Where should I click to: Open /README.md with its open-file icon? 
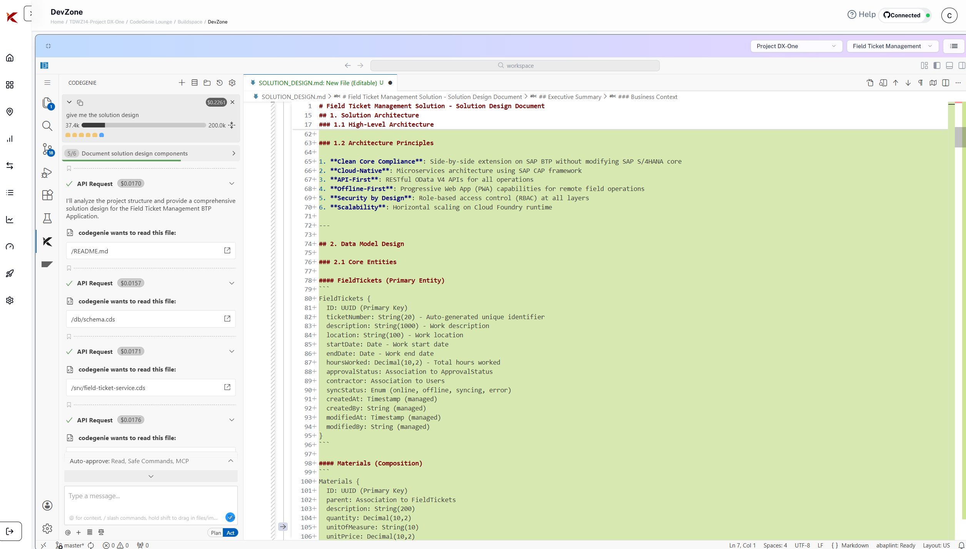pos(227,251)
